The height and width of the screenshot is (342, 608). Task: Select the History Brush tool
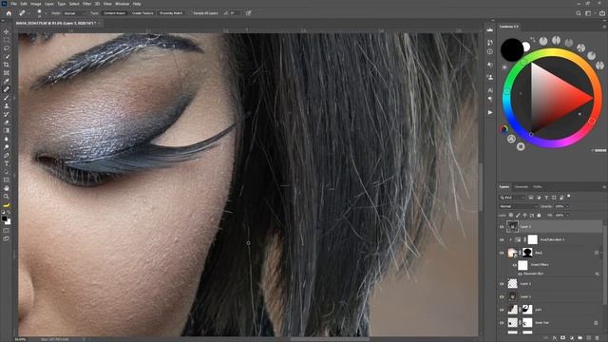[7, 114]
